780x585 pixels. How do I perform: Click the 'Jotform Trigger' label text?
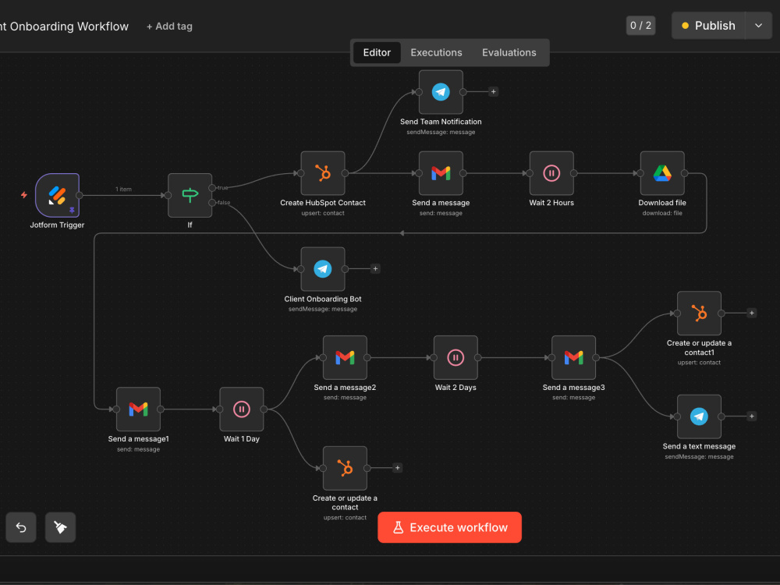point(57,225)
